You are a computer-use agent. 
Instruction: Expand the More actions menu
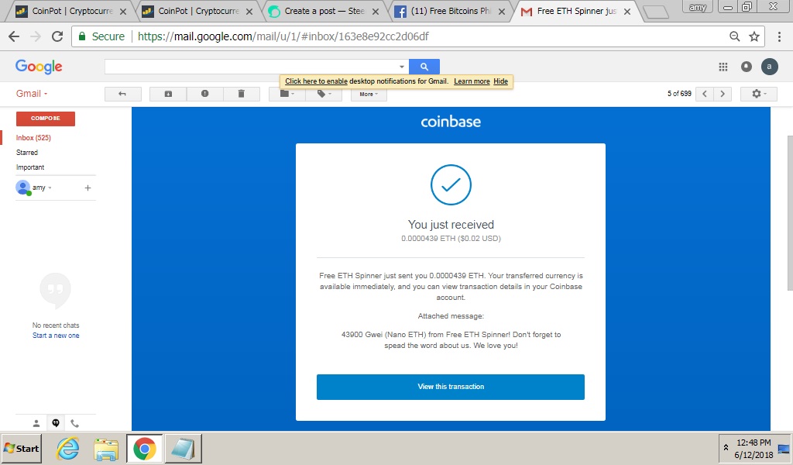(x=369, y=94)
